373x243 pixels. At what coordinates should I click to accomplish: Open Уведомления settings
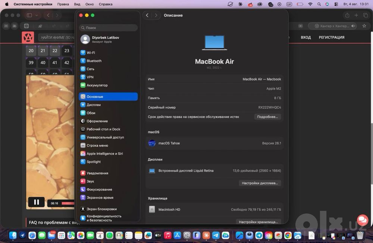[108, 173]
